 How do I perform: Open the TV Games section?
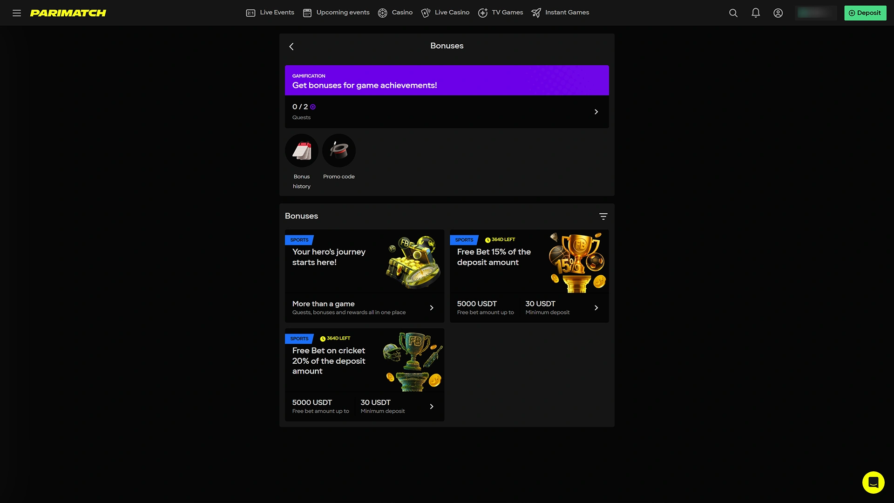(500, 13)
